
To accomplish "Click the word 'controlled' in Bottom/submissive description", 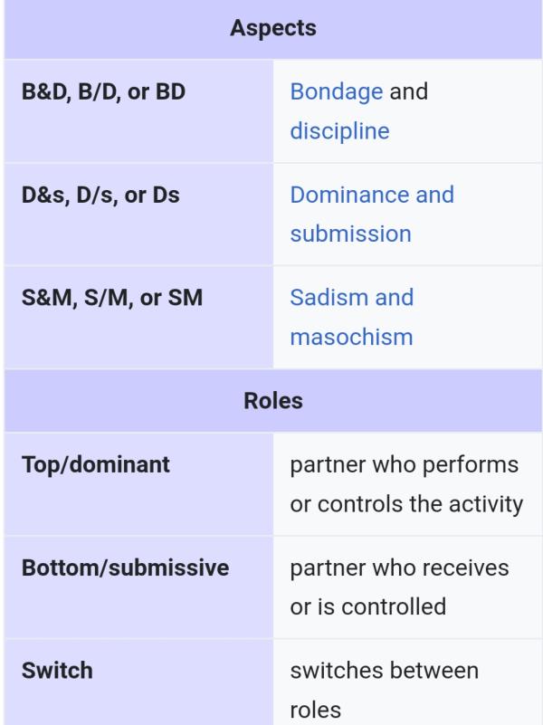I will point(395,607).
